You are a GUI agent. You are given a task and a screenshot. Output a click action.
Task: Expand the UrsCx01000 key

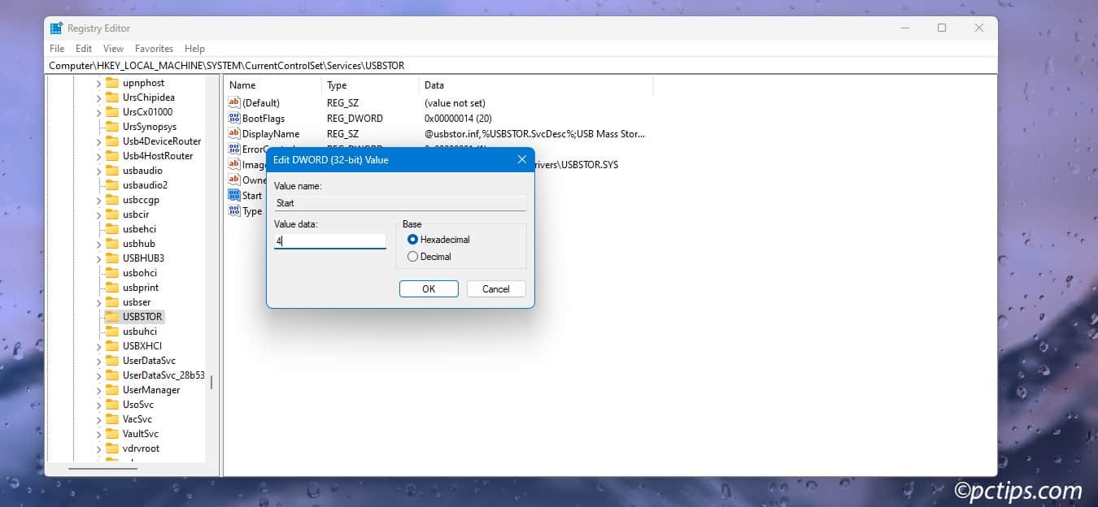point(98,112)
